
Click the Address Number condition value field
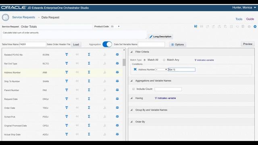point(182,70)
